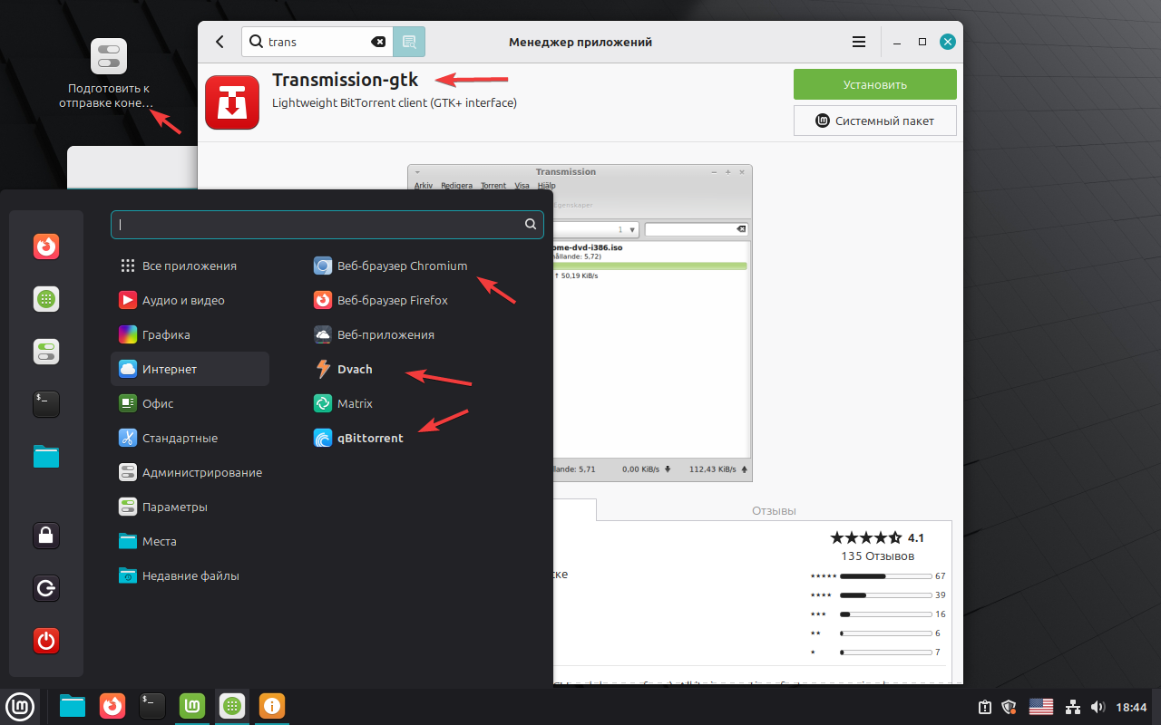This screenshot has width=1161, height=725.
Task: Open the Офис category
Action: click(x=190, y=403)
